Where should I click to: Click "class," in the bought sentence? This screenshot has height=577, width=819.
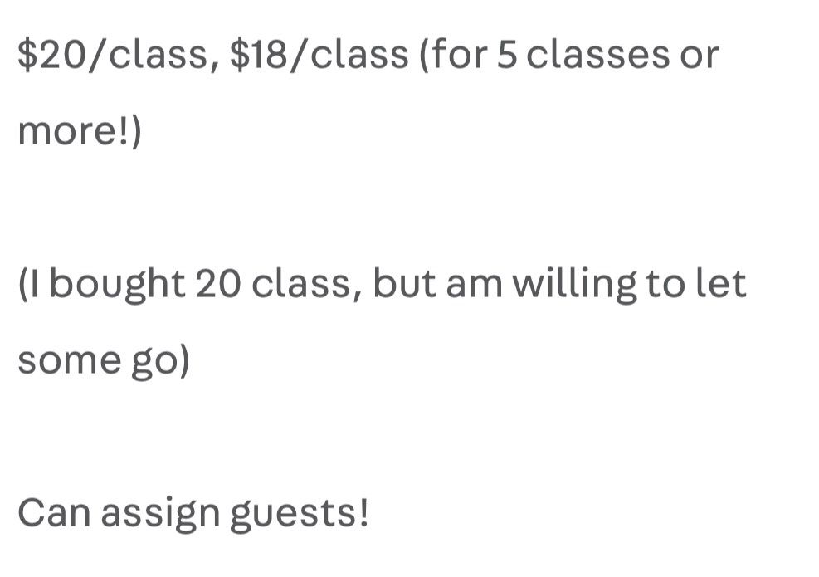click(x=305, y=284)
